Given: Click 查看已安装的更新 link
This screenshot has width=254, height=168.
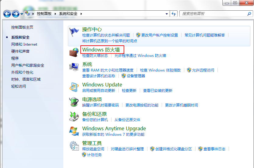Looking at the screenshot, I should [x=158, y=90].
